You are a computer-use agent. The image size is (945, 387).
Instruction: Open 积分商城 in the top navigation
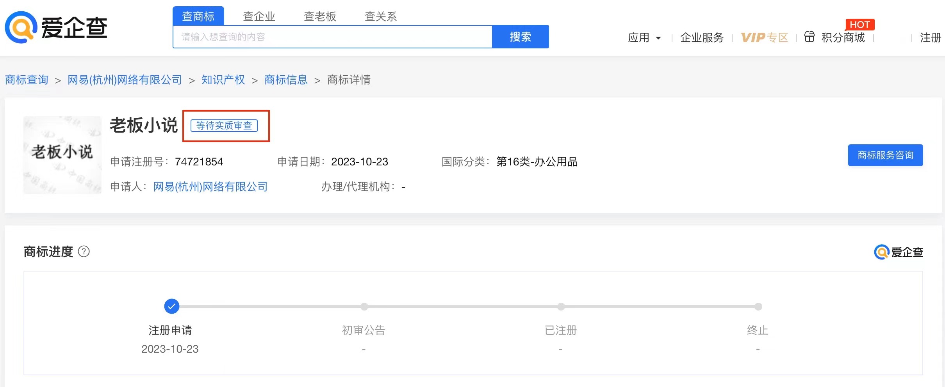(843, 38)
